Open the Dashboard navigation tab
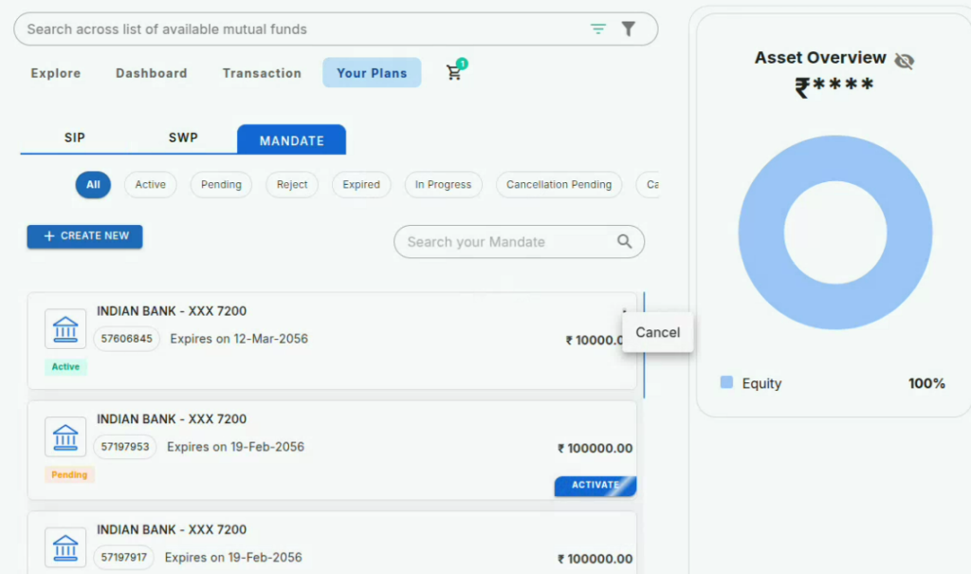Image resolution: width=971 pixels, height=574 pixels. [x=151, y=73]
